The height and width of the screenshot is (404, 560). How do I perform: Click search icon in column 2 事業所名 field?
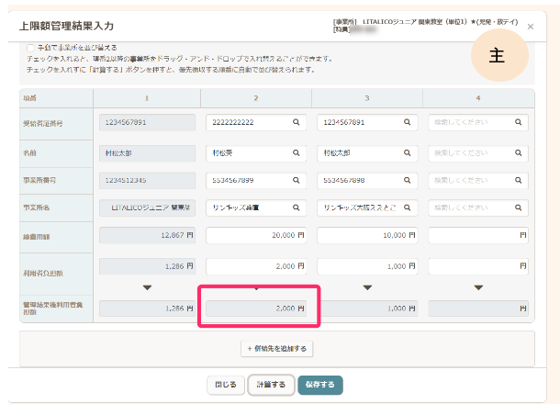click(297, 208)
